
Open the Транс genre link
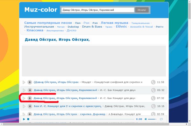tap(109, 27)
